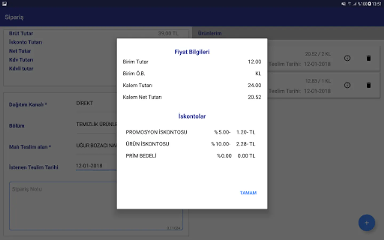Click the 20.52 / 2 KL product amount
The height and width of the screenshot is (240, 384).
coord(318,54)
